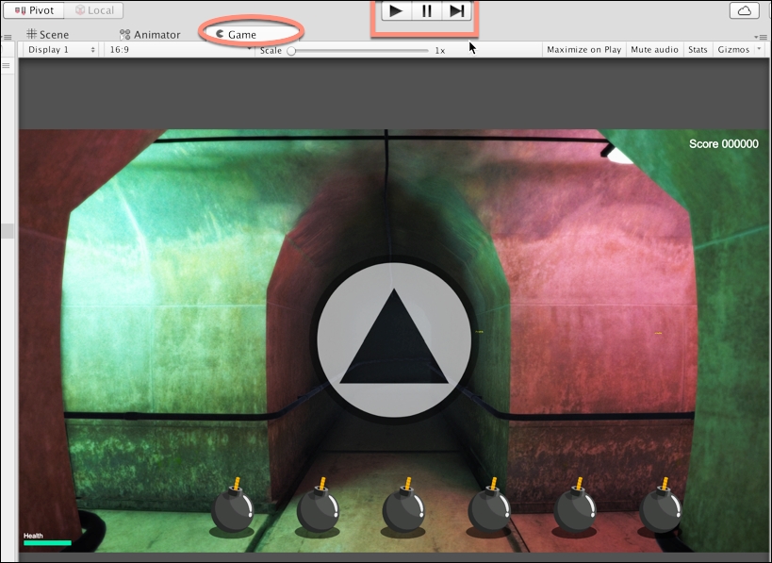Click the fifth bomb from the left
Image resolution: width=772 pixels, height=563 pixels.
click(575, 507)
